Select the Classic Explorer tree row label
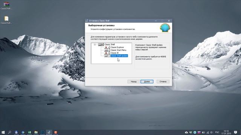Screen dimensions: 241x135 pyautogui.click(x=117, y=47)
